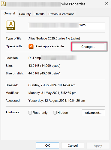Viewport: 111px width, 150px height.
Task: Click the Modified date 'Monday, 31 May 2021'
Action: click(x=44, y=93)
